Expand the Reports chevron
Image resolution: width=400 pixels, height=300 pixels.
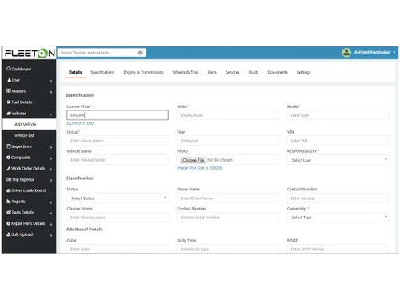pyautogui.click(x=51, y=202)
